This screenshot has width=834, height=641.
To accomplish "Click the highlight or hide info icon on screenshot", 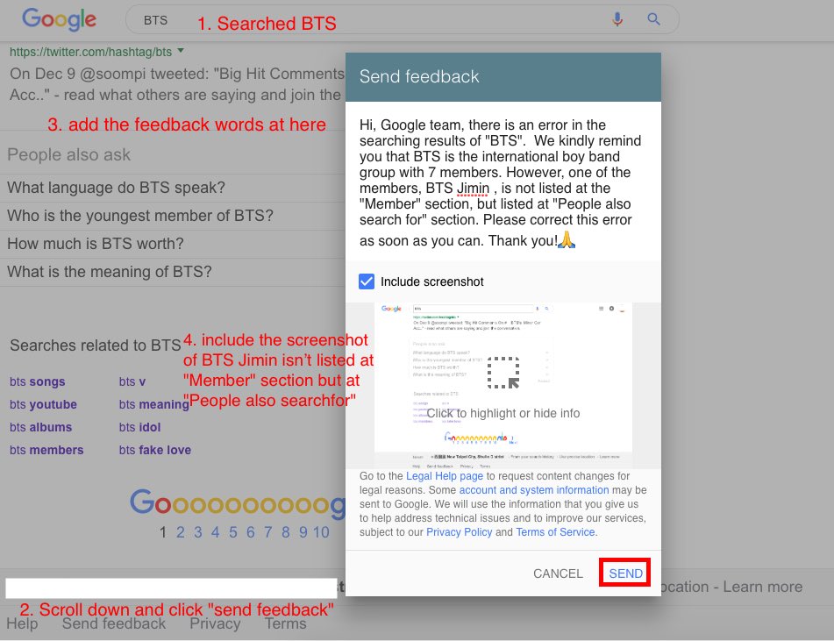I will (x=503, y=373).
